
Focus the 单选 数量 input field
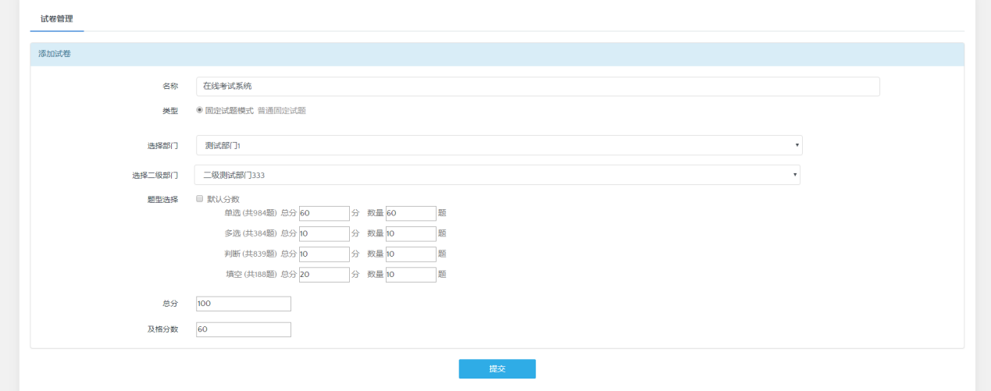point(411,213)
